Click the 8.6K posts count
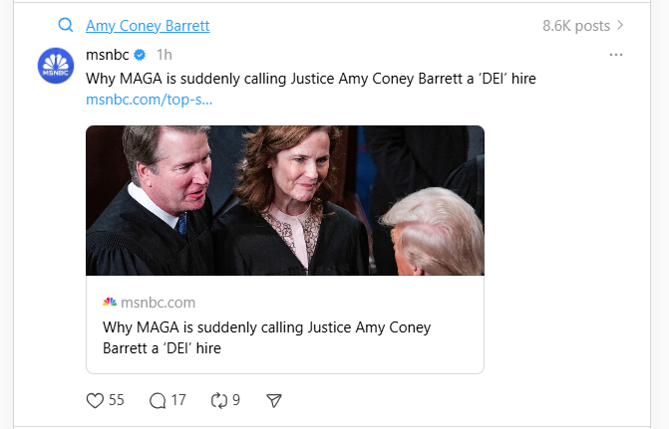669x429 pixels. pos(576,26)
